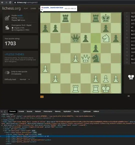This screenshot has height=145, width=135.
Task: Select the black king on g8
Action: click(x=106, y=18)
